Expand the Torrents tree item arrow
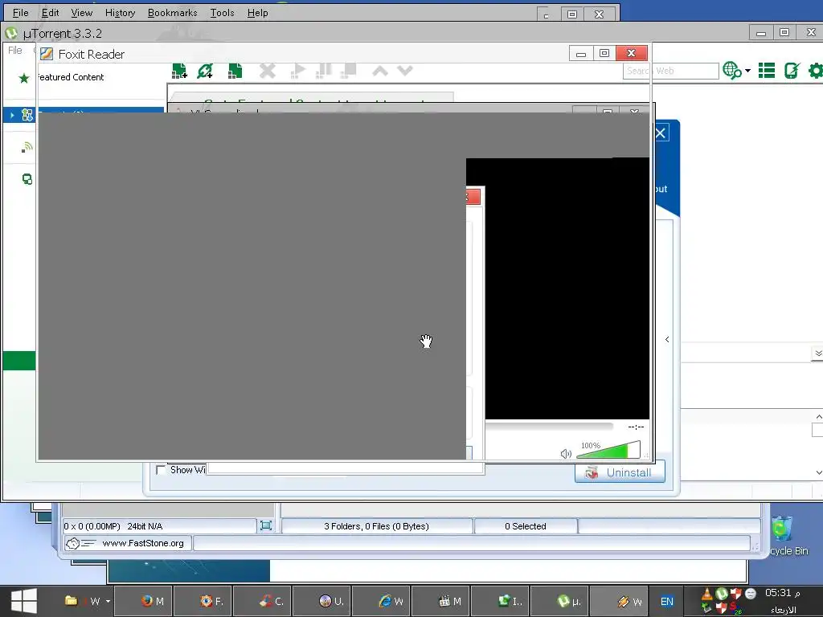Viewport: 823px width, 617px height. [13, 115]
